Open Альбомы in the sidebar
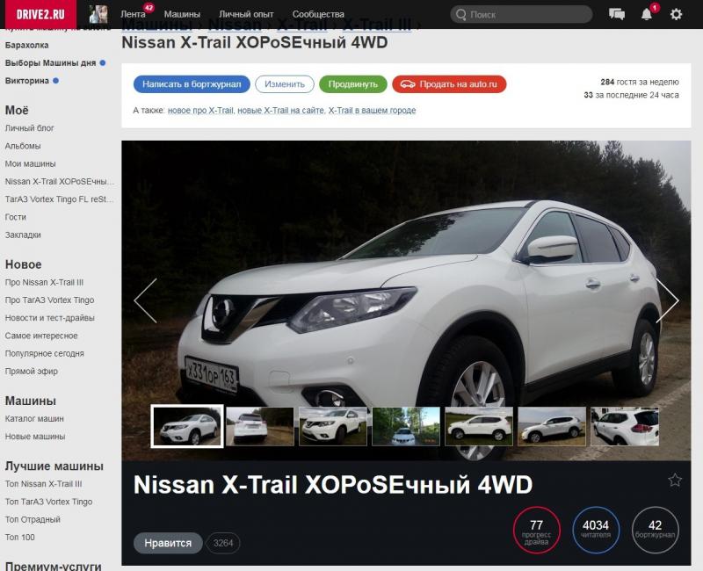703x571 pixels. click(23, 146)
